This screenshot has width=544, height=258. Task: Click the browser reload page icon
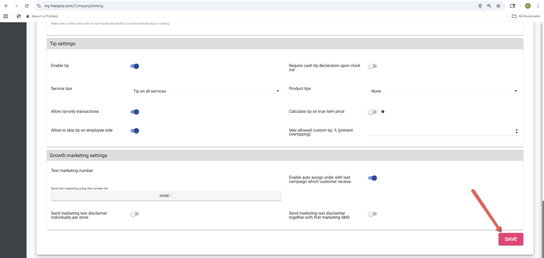27,6
